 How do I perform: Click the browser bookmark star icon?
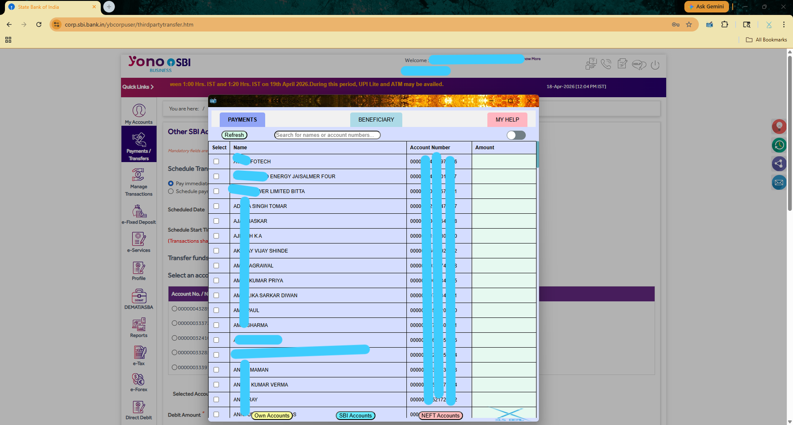click(689, 24)
